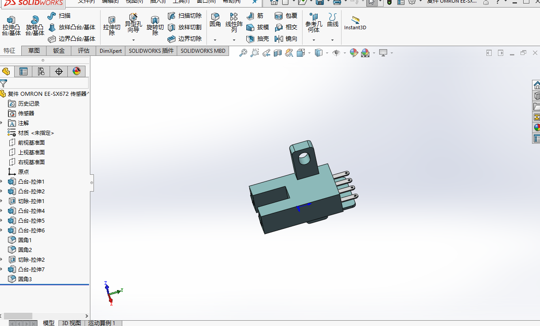Select the 前视基准面 front plane
The width and height of the screenshot is (540, 326).
(x=27, y=142)
